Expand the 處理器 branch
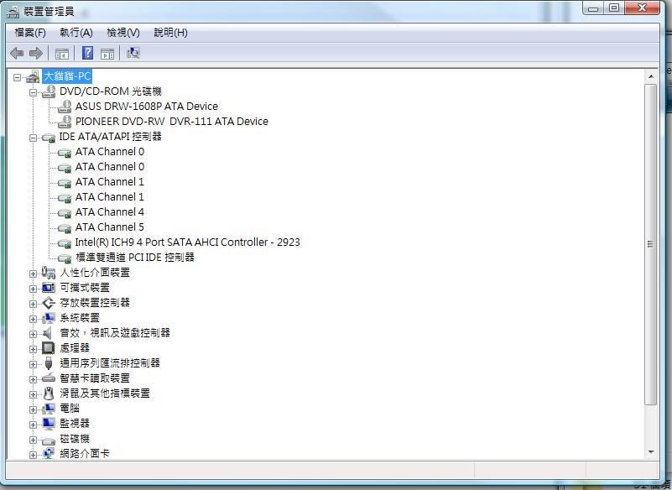Screen dimensions: 672x490 [x=33, y=349]
